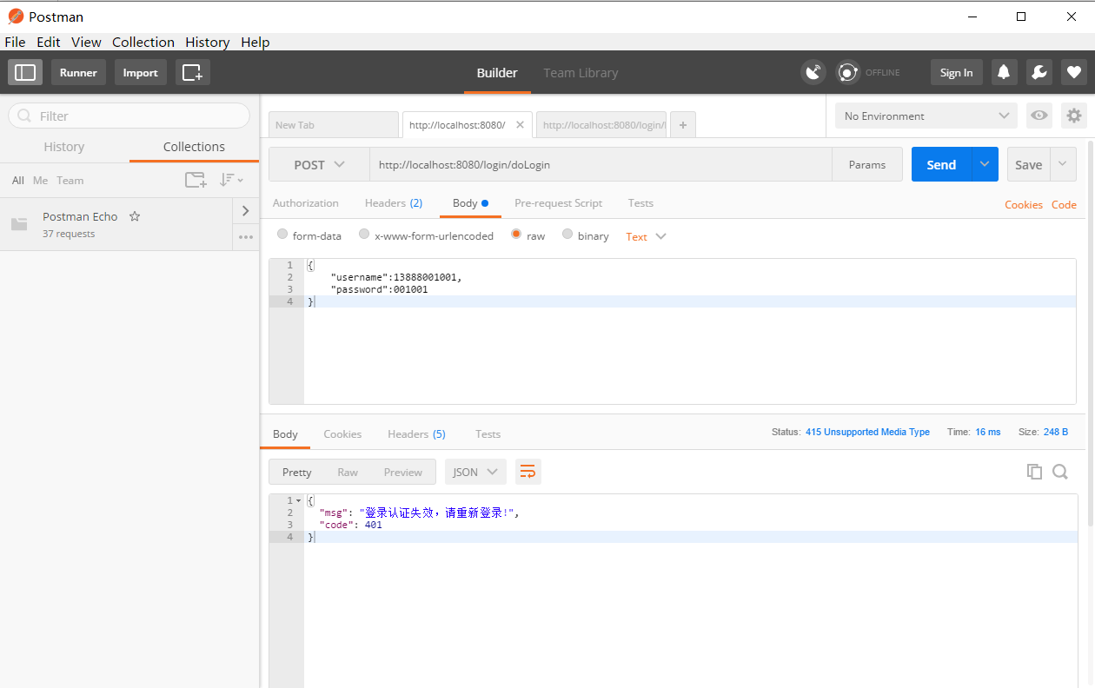Open the Cookies link
This screenshot has height=688, width=1095.
[1023, 204]
